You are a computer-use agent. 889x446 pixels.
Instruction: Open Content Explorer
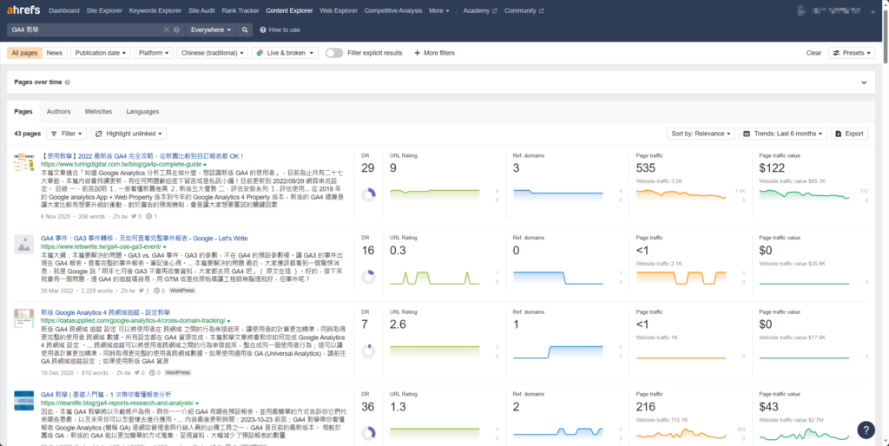click(x=289, y=10)
